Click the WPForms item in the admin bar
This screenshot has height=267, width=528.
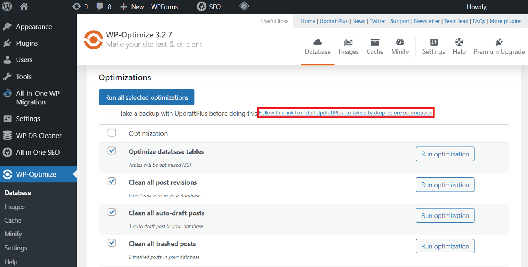pyautogui.click(x=164, y=6)
